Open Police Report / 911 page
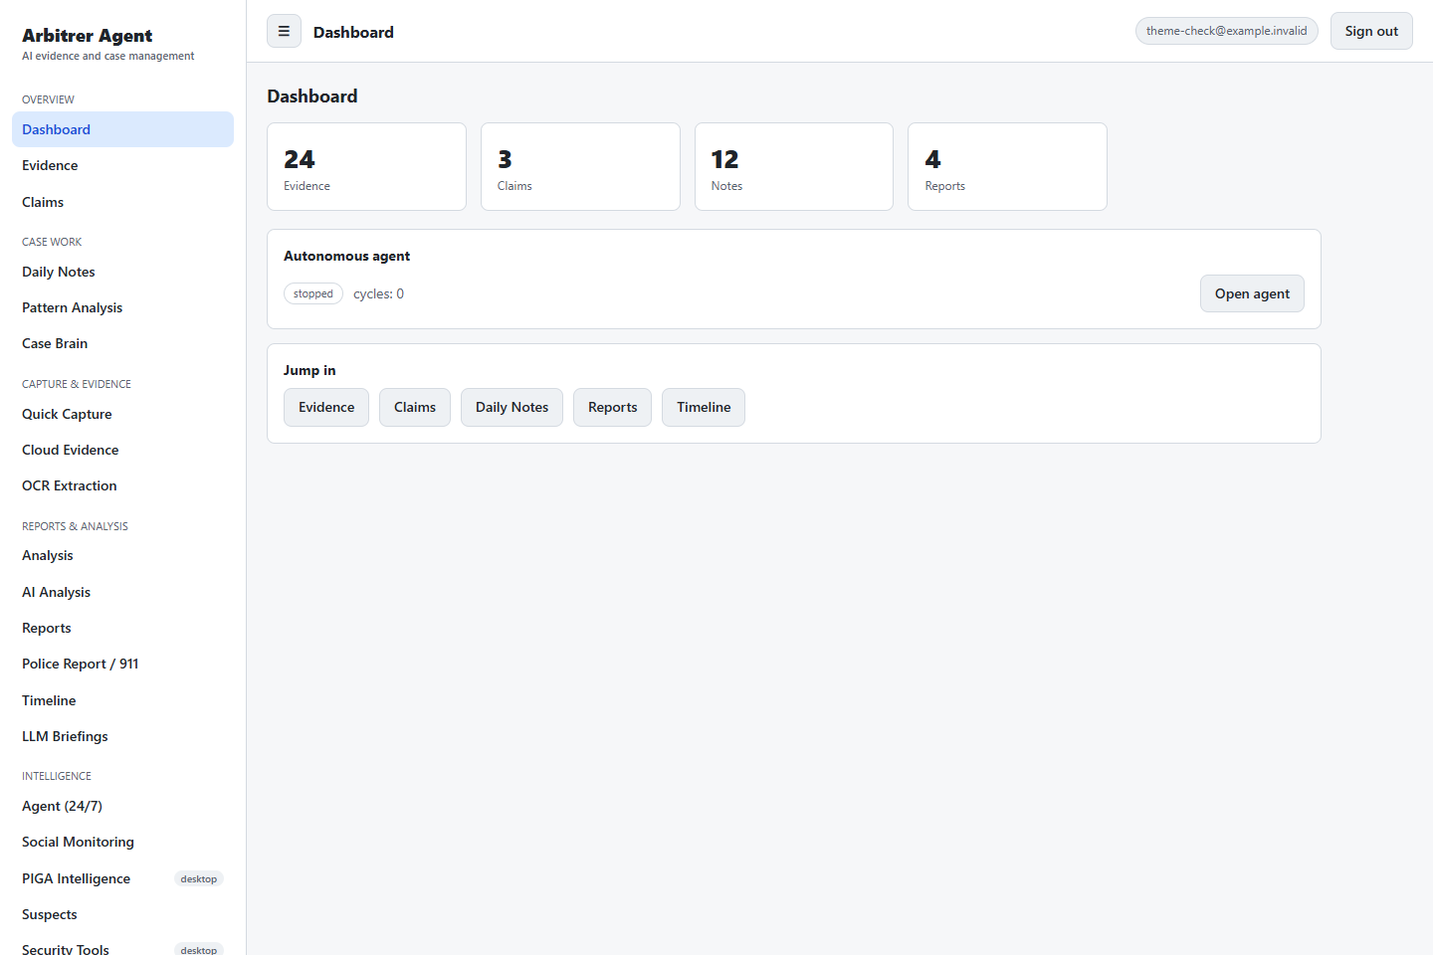Viewport: 1433px width, 955px height. coord(122,664)
